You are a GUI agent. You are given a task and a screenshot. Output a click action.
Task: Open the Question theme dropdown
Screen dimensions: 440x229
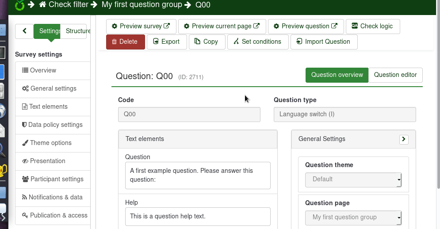pyautogui.click(x=353, y=179)
